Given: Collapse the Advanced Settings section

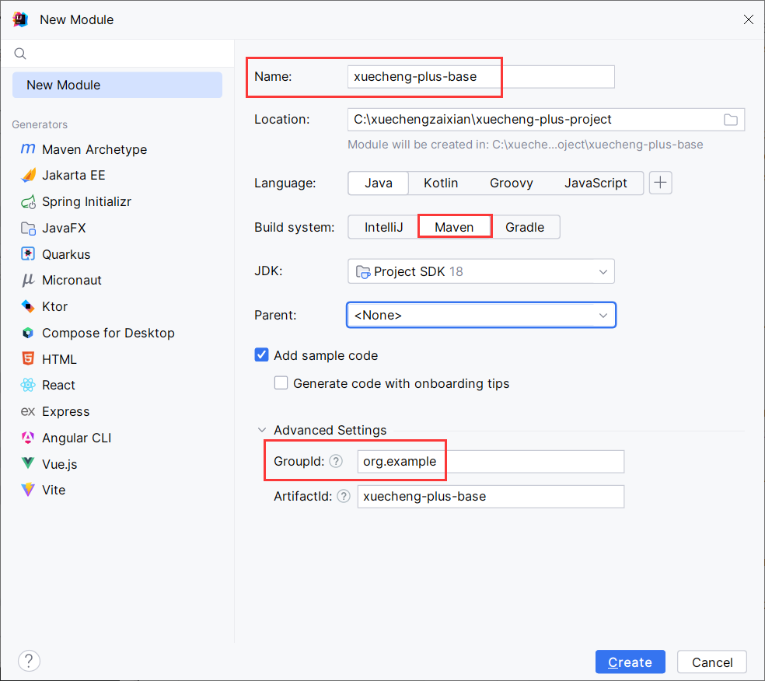Looking at the screenshot, I should pyautogui.click(x=262, y=430).
